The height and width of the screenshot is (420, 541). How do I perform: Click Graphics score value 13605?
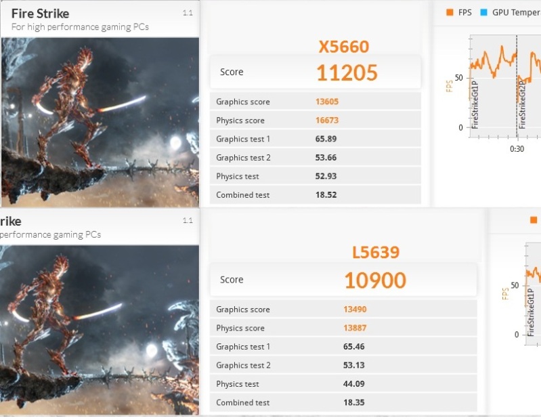click(x=327, y=102)
